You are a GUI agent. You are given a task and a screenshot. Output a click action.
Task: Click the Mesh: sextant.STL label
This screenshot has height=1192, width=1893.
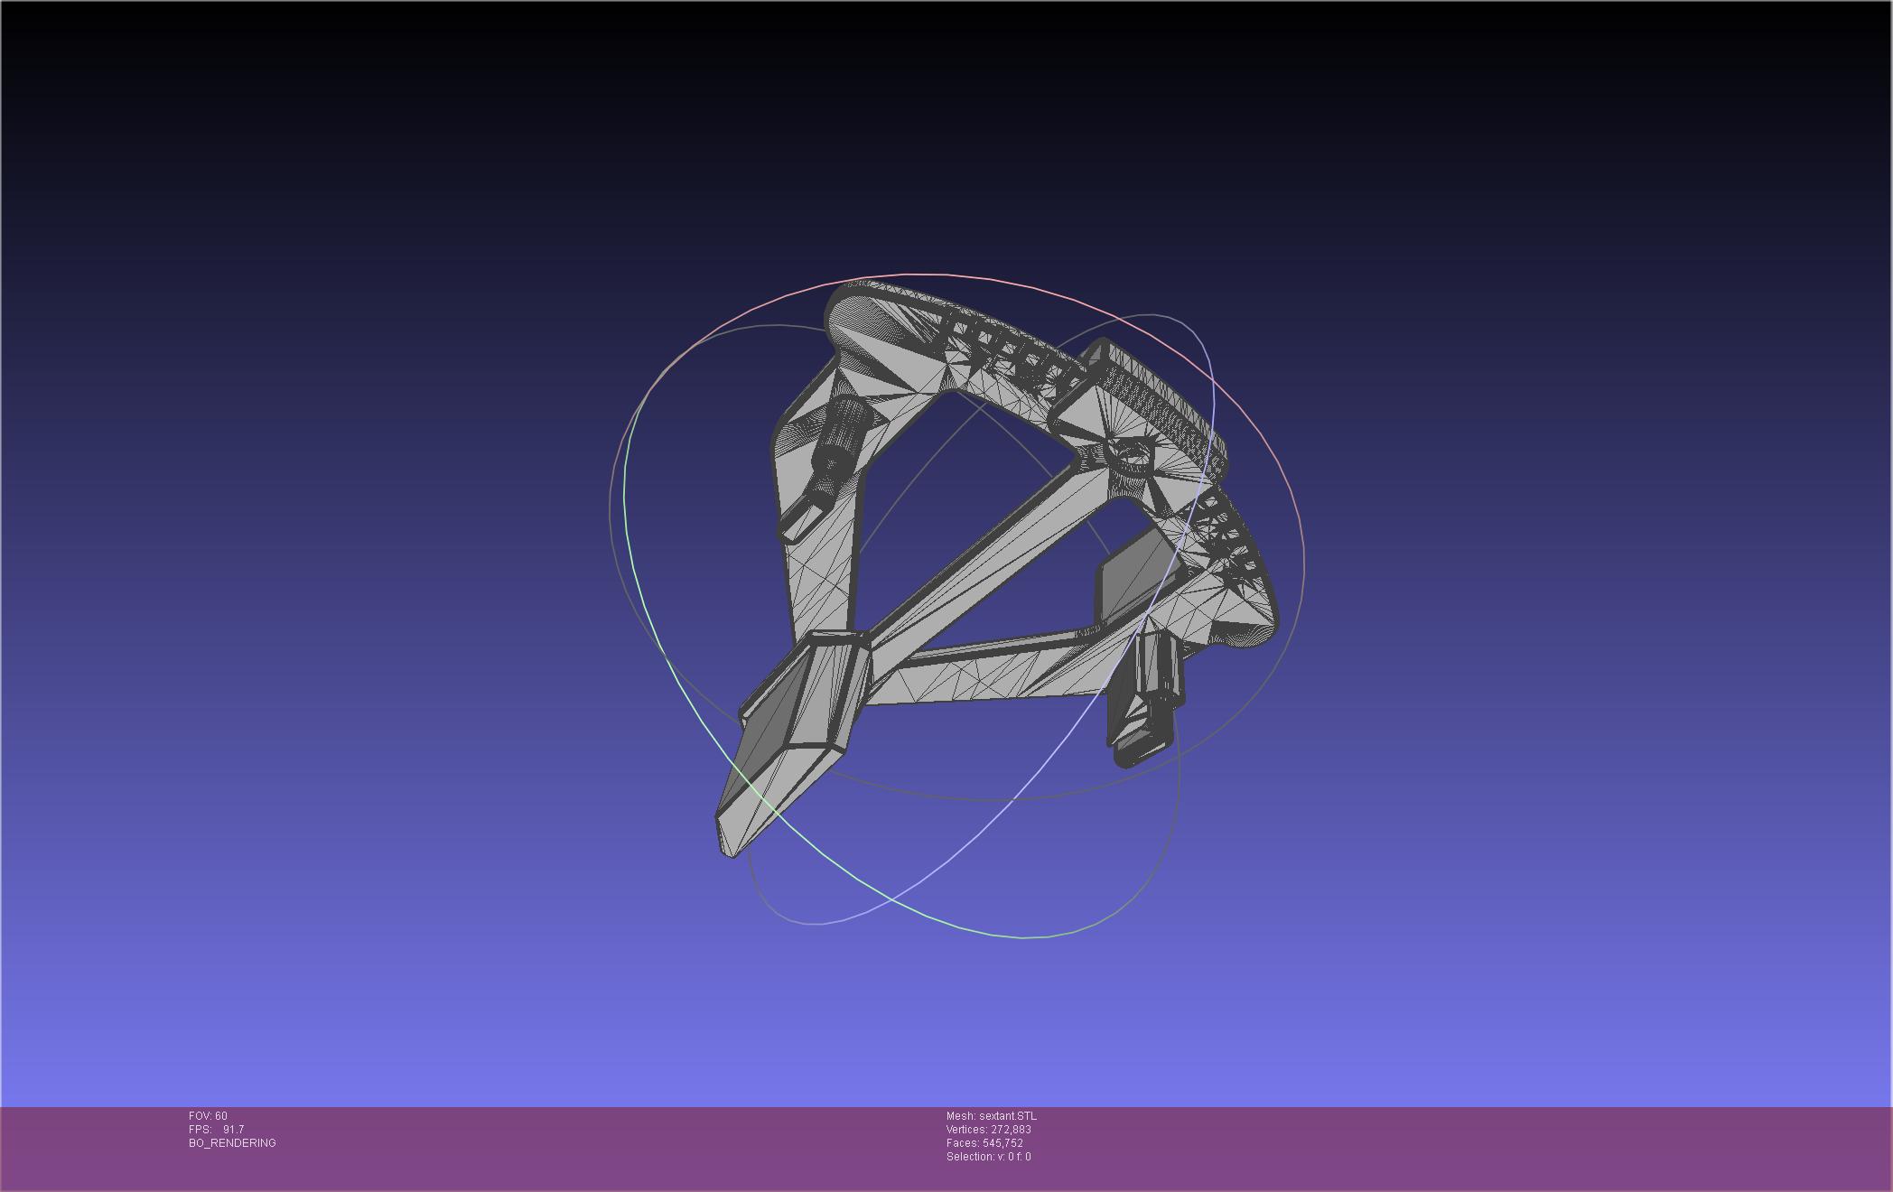991,1116
